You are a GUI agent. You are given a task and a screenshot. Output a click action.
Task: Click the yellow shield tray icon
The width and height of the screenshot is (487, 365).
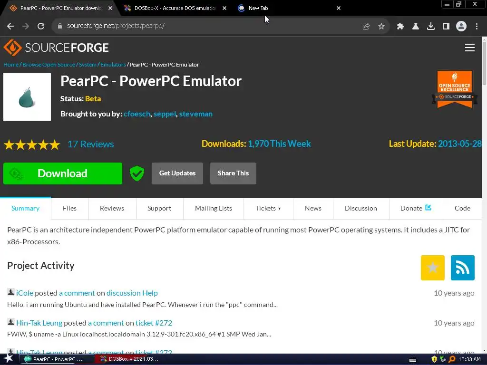[434, 359]
